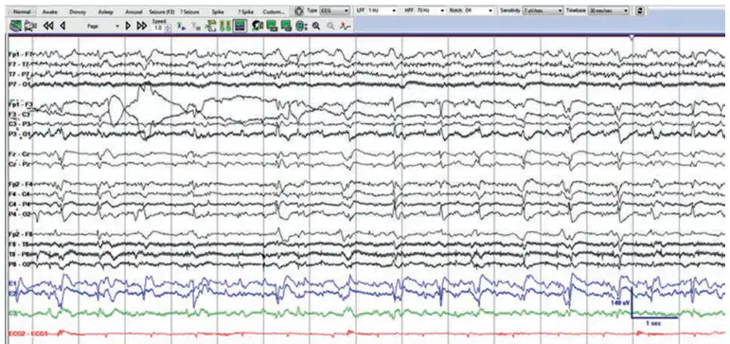Adjust the Speed spinner arrows

coord(169,28)
